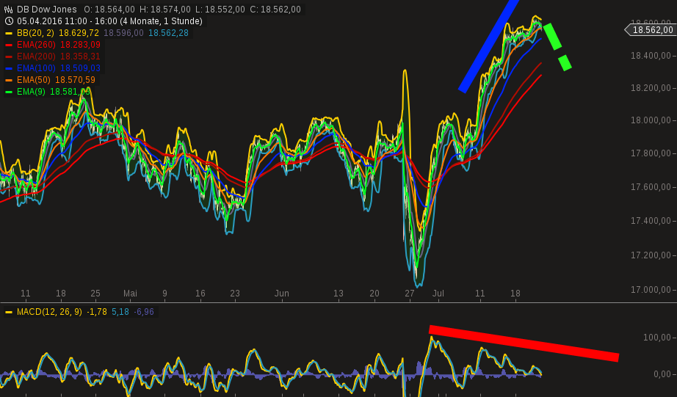Select the DB Dow Jones instrument title
This screenshot has width=677, height=397.
[x=47, y=9]
